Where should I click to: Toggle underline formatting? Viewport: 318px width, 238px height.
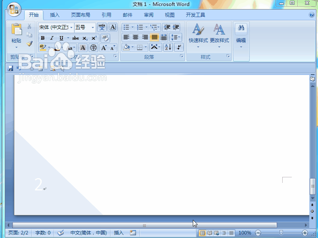[61, 38]
